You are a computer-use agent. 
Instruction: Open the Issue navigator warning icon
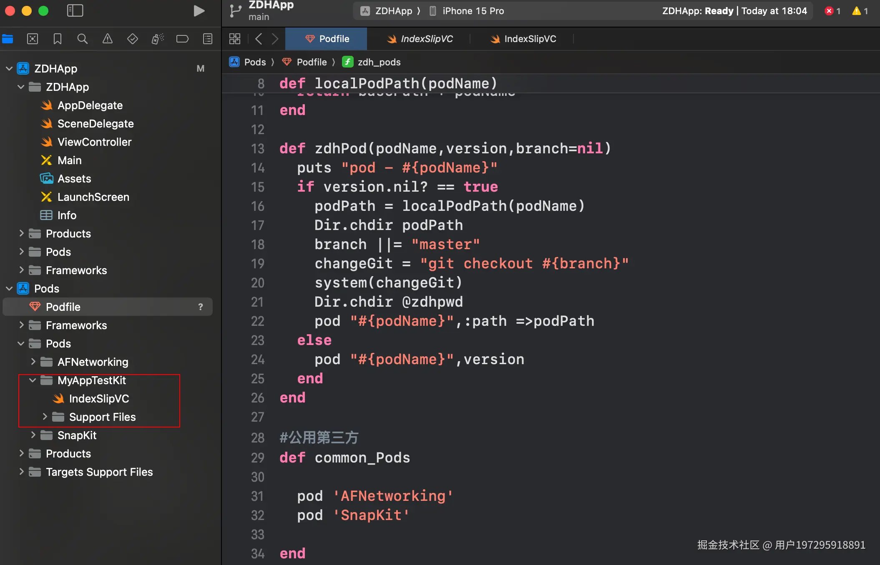coord(108,39)
